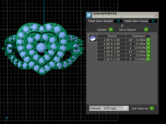Screen dimensions: 166x124
Task: Click green arrow for 1.50 X 1.50 row
Action: point(148,40)
